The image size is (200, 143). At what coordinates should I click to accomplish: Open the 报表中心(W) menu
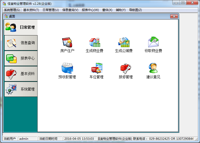pyautogui.click(x=90, y=10)
